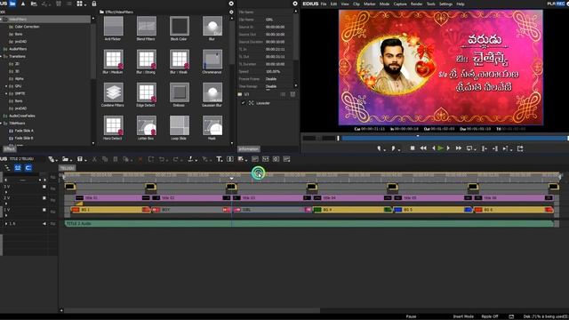Screen dimensions: 569x320
Task: Select the Letter Box filter icon
Action: [x=146, y=125]
